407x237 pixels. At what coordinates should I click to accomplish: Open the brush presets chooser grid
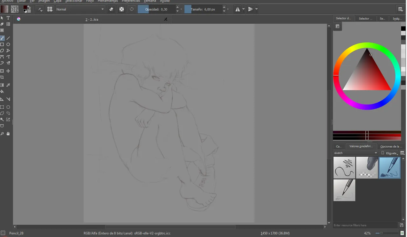(x=50, y=9)
